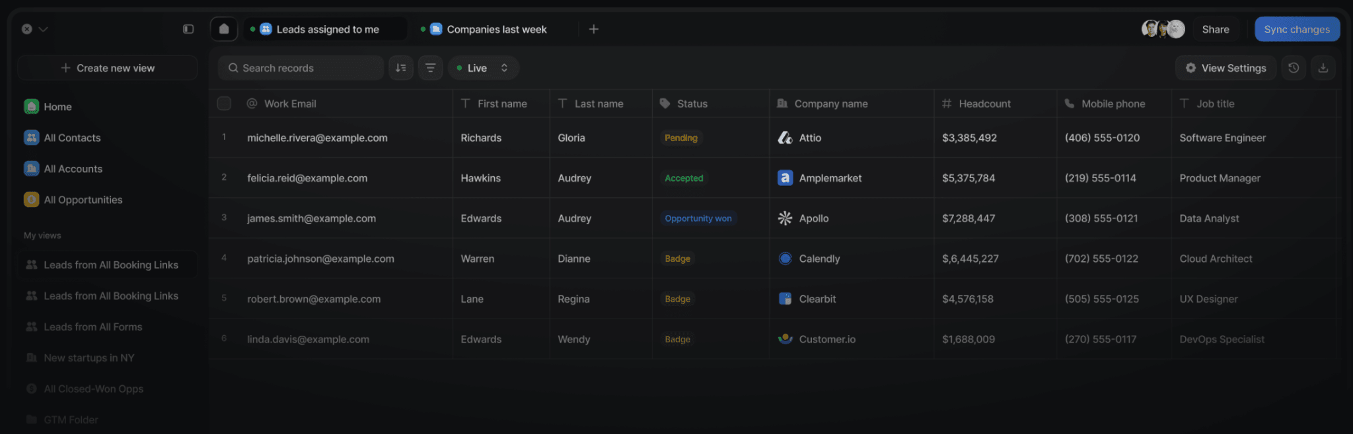Click the Status column tag icon
This screenshot has height=434, width=1353.
(665, 104)
